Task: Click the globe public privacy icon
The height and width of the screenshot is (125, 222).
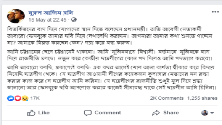Action: [74, 20]
